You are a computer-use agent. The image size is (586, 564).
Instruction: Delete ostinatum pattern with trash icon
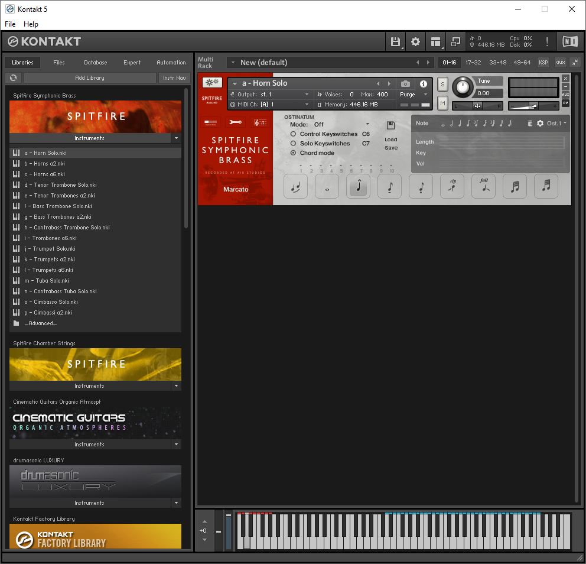pyautogui.click(x=530, y=123)
